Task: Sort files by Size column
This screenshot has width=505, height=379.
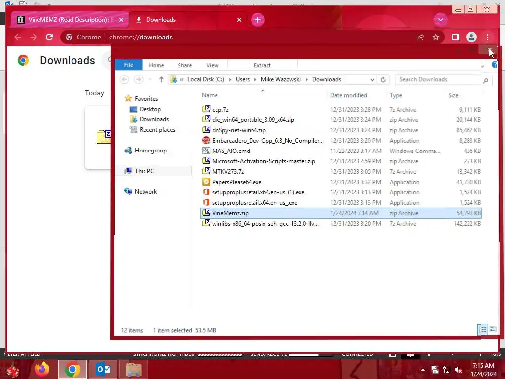Action: click(453, 95)
